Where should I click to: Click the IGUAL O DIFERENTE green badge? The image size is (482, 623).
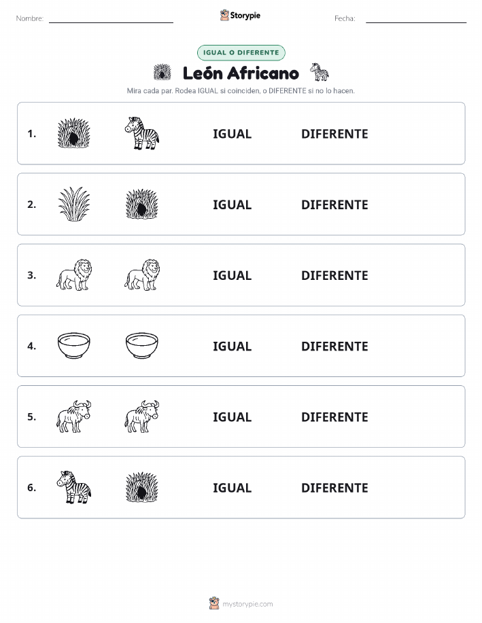click(x=241, y=52)
